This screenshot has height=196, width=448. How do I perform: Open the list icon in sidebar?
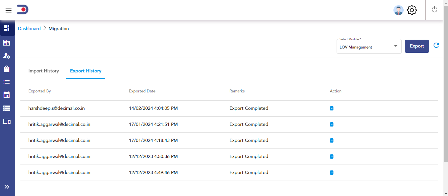(7, 82)
